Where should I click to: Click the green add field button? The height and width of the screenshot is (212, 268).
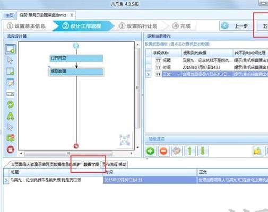pyautogui.click(x=151, y=151)
